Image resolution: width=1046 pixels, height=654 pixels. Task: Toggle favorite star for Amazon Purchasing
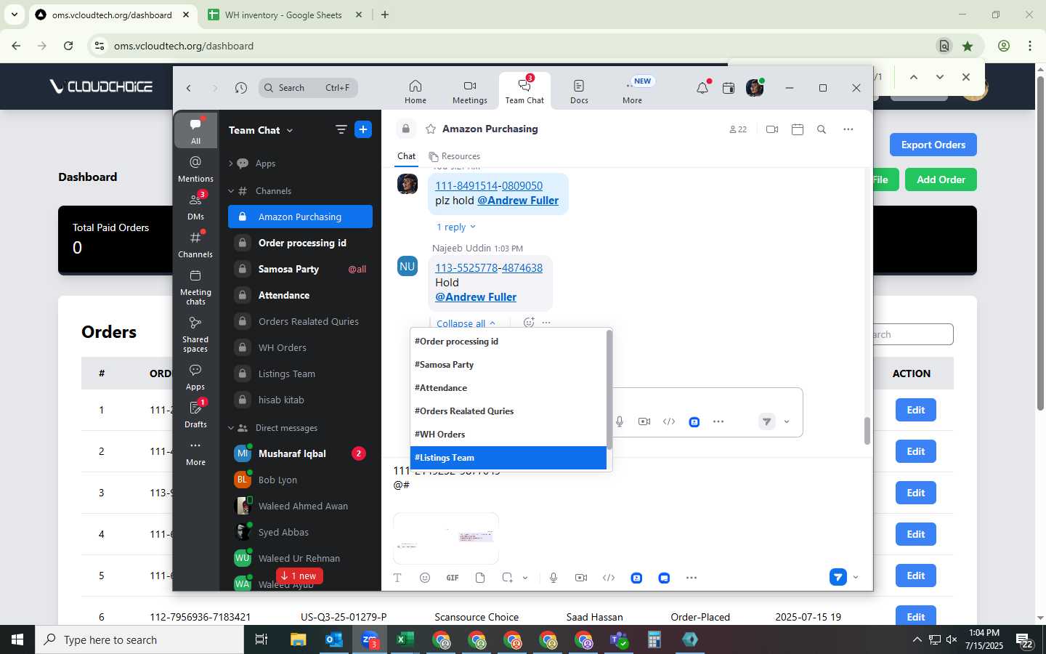[431, 129]
